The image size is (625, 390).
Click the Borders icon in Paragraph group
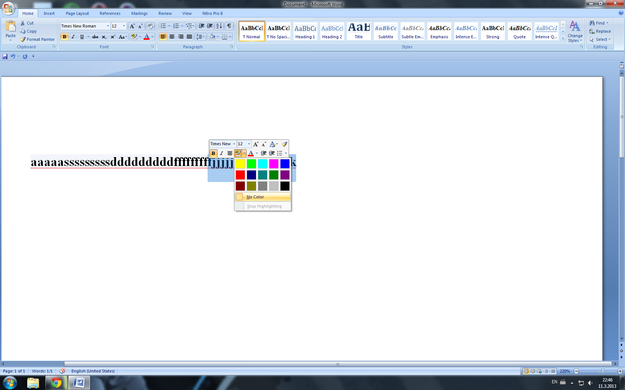tap(224, 37)
